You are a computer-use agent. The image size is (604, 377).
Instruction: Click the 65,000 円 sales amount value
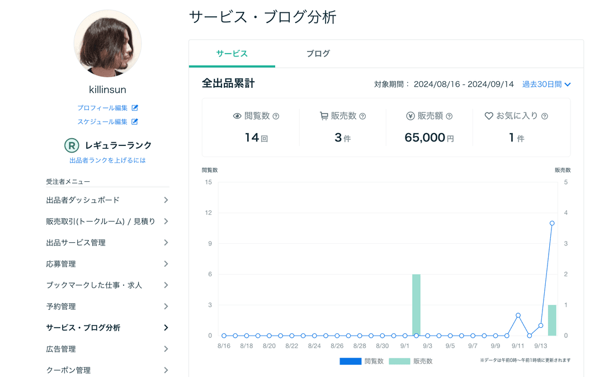pyautogui.click(x=429, y=138)
